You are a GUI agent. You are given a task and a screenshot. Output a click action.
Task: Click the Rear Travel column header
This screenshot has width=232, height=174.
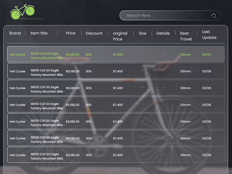(186, 36)
